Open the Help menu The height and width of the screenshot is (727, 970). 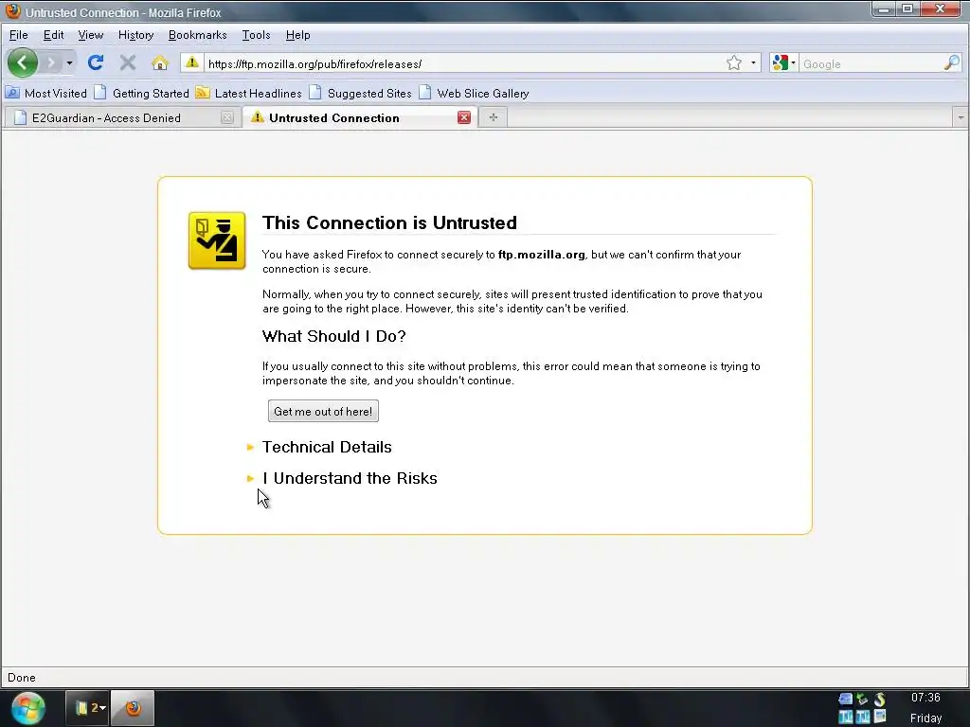(298, 35)
